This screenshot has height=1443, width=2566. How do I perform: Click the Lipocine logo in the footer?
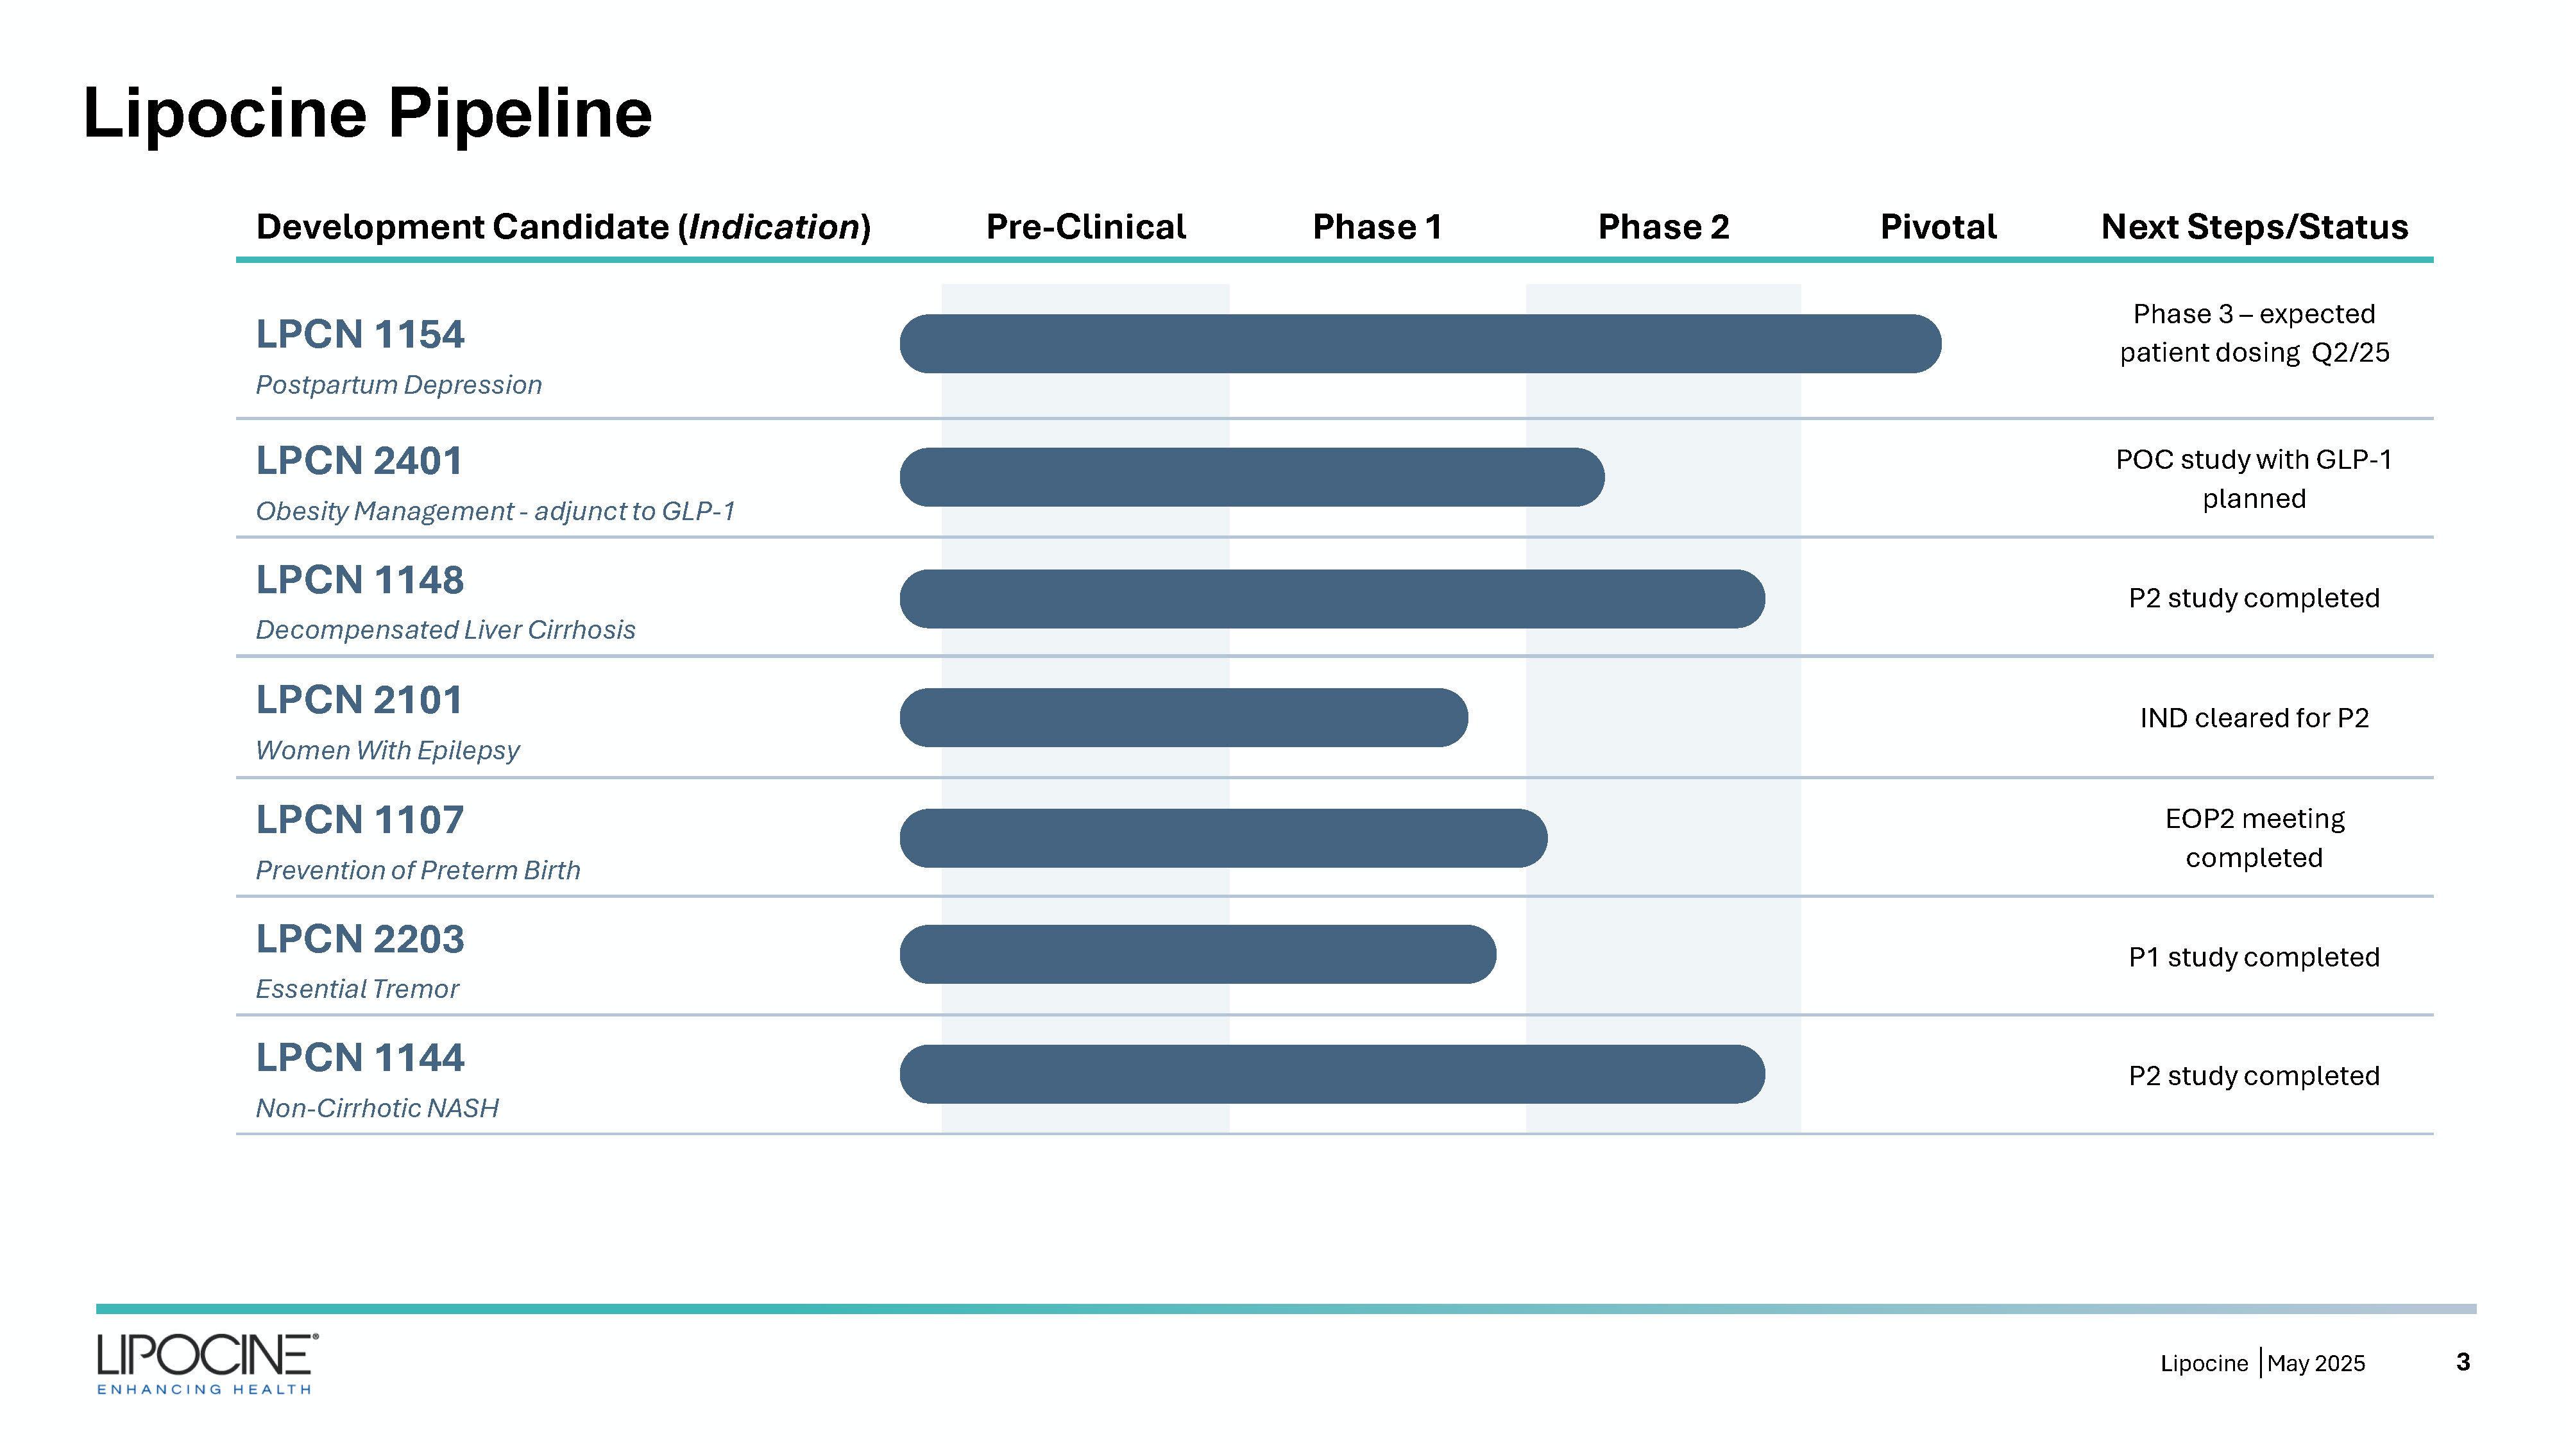coord(207,1362)
